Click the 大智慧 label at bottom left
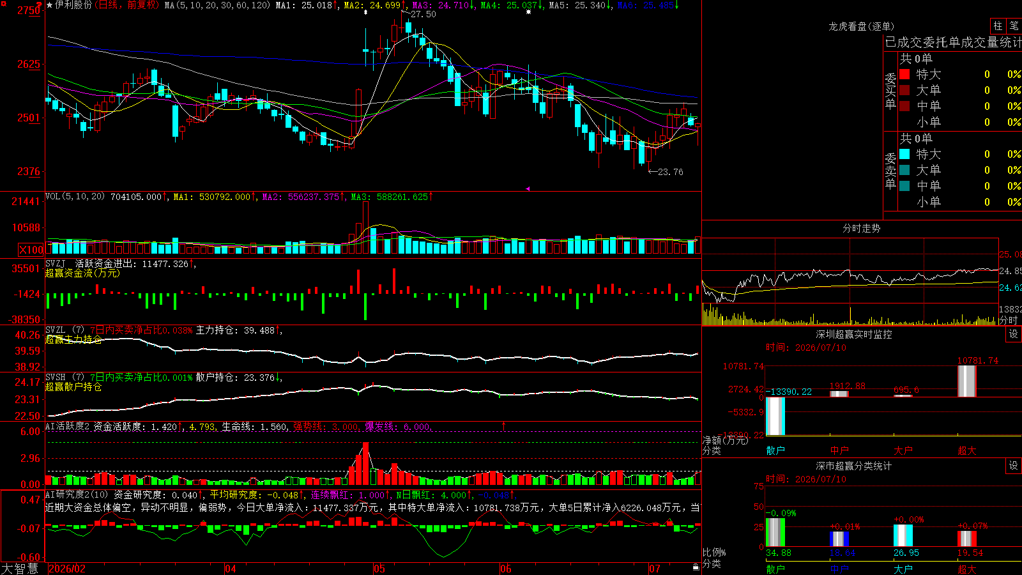This screenshot has height=575, width=1022. (x=20, y=569)
